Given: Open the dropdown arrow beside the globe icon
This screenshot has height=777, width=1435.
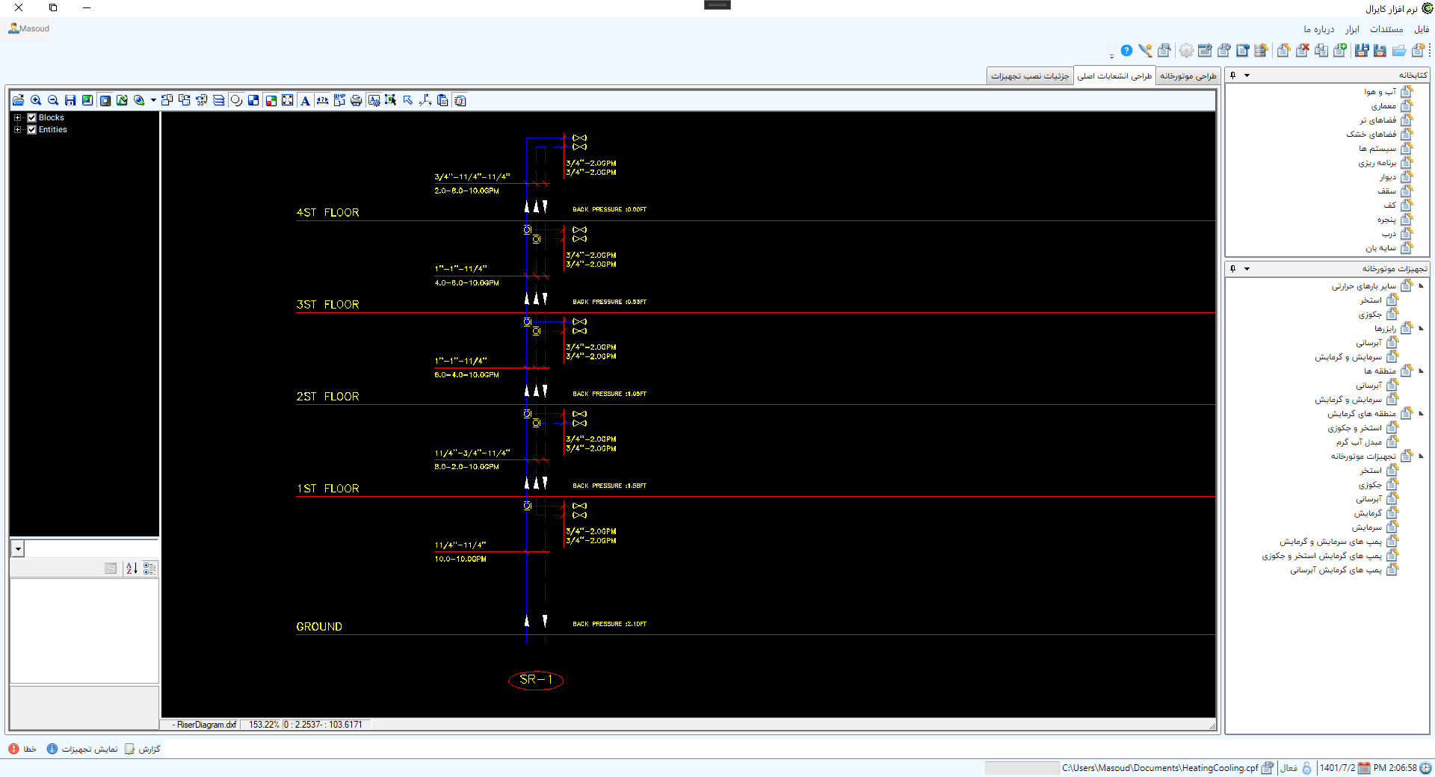Looking at the screenshot, I should coord(153,100).
